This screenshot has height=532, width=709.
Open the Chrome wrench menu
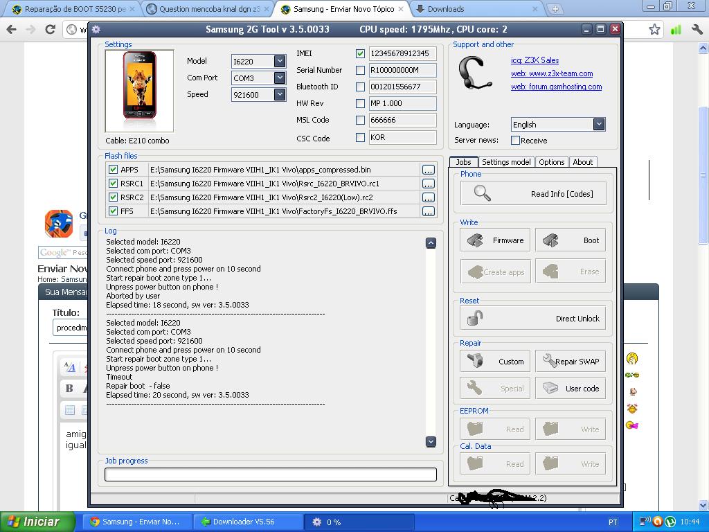[x=697, y=30]
